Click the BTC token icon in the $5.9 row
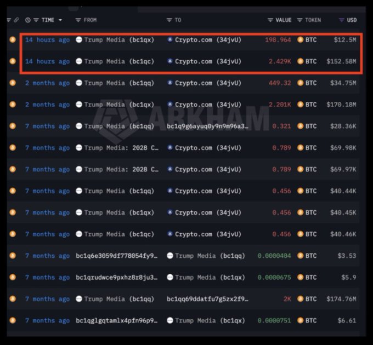This screenshot has width=373, height=345. [x=300, y=277]
